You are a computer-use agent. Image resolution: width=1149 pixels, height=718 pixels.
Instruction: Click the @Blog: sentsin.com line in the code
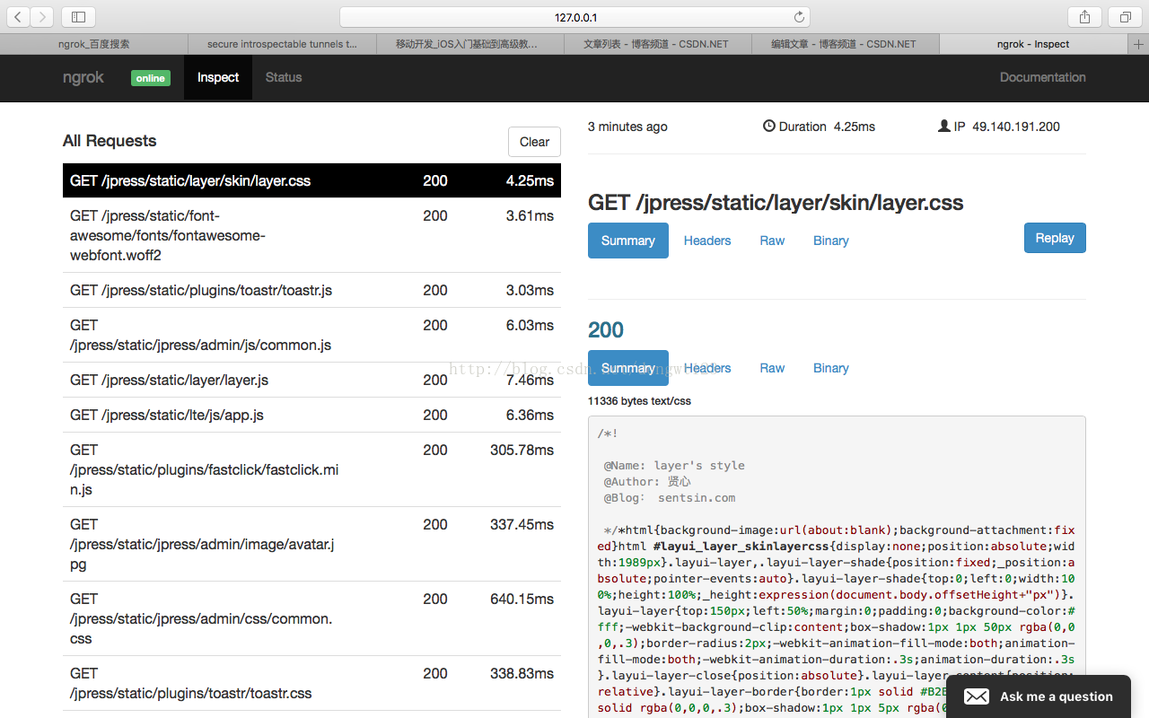(670, 498)
